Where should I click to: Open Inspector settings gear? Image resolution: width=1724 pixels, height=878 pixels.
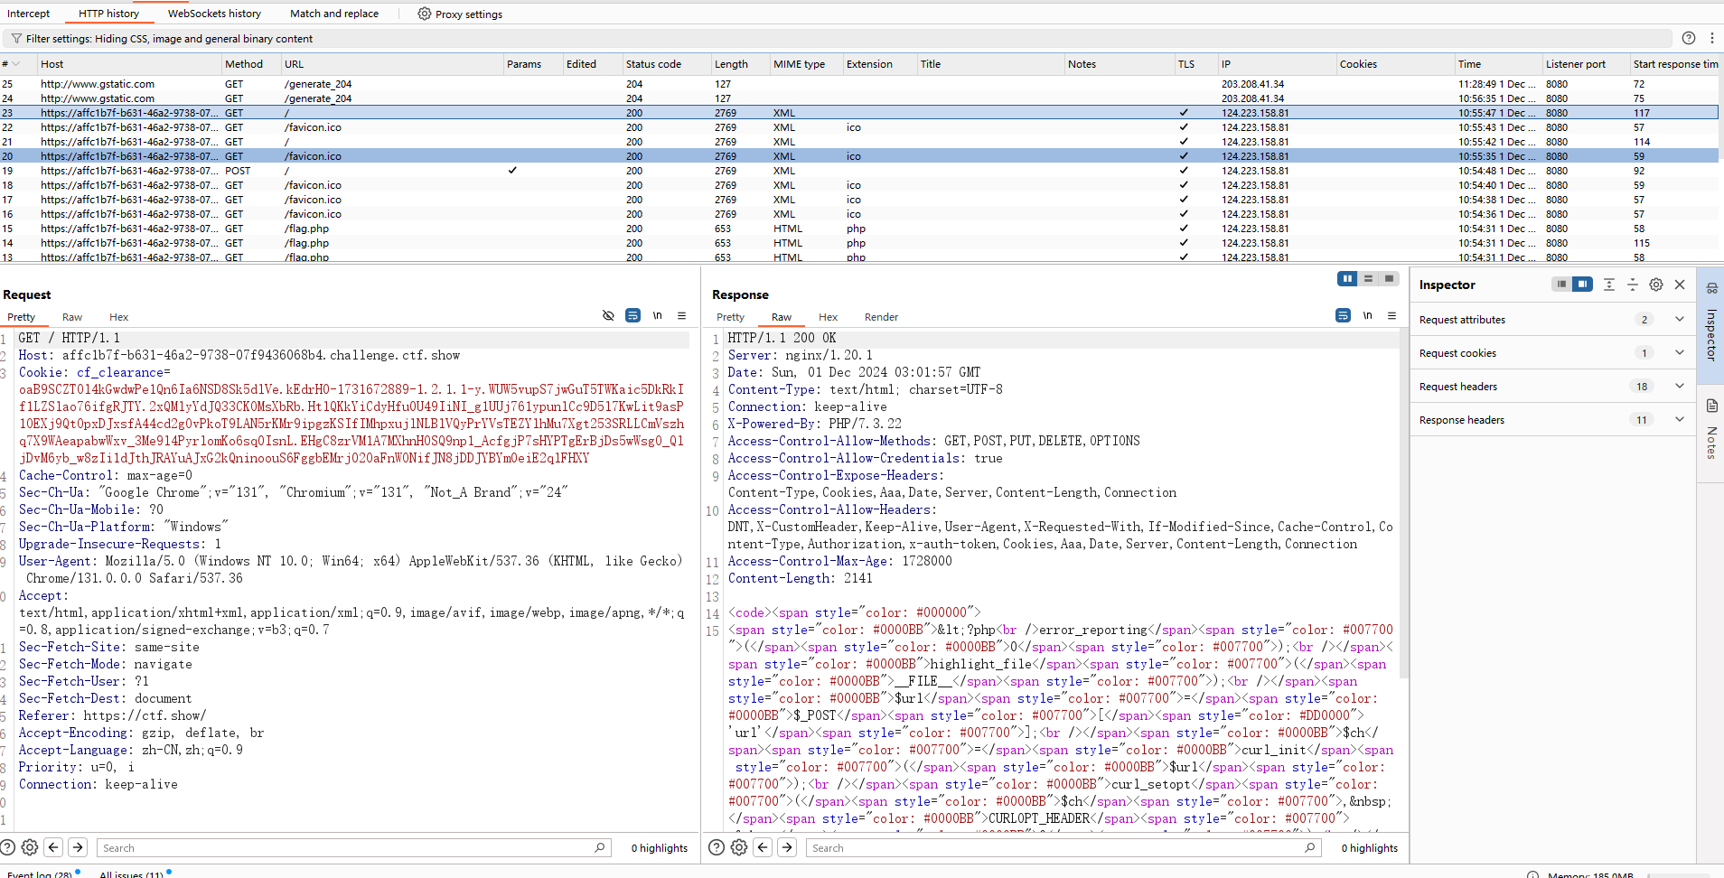click(1656, 285)
